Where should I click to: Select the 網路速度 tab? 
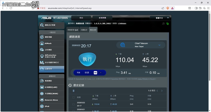(x=93, y=30)
